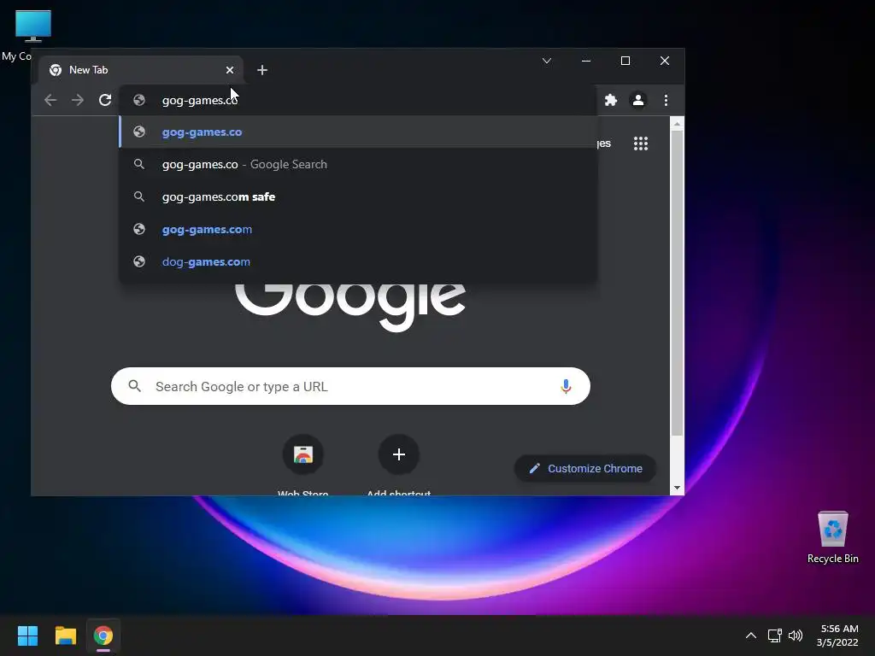Click the search magnifier in Google box
875x656 pixels.
point(134,386)
